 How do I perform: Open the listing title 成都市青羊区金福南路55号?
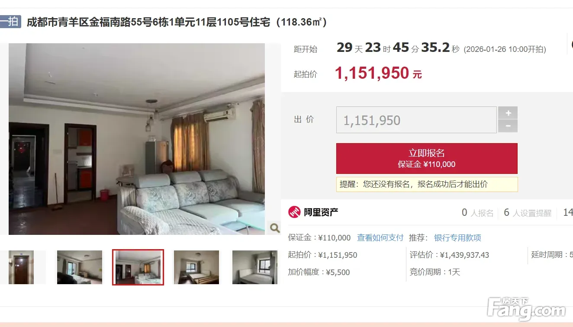point(177,22)
